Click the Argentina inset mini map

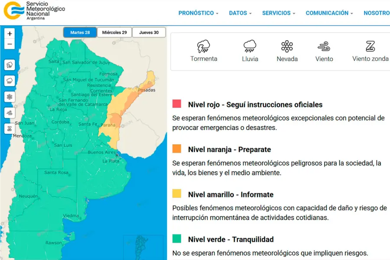tap(143, 247)
